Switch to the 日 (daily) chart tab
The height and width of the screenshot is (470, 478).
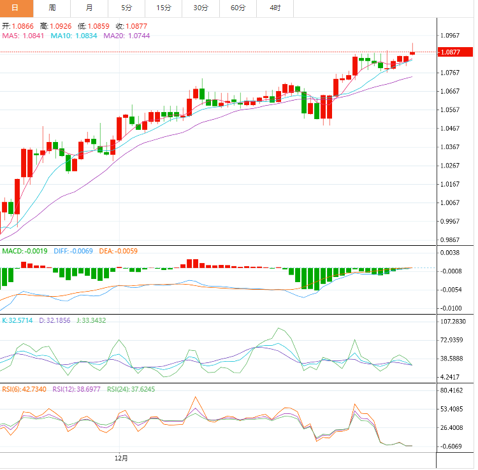coord(15,8)
